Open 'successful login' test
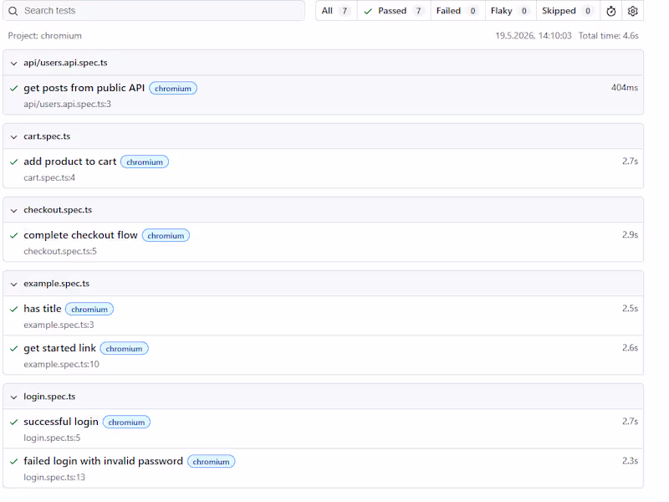 pyautogui.click(x=61, y=422)
